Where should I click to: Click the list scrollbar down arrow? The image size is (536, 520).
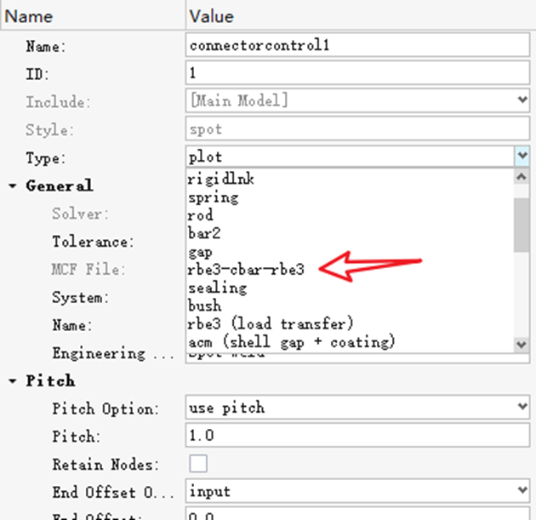pyautogui.click(x=522, y=344)
